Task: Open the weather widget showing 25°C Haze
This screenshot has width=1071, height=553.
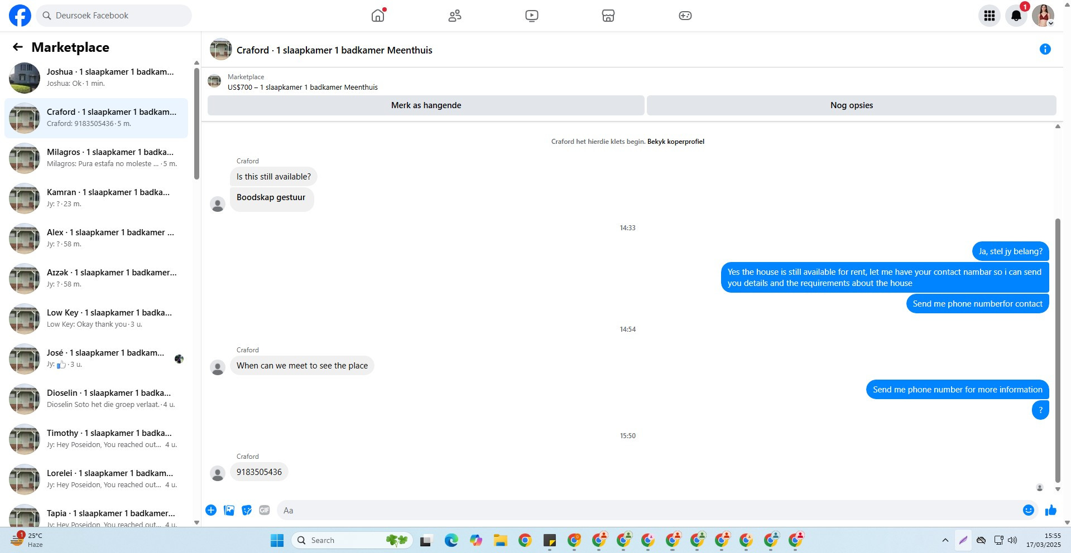Action: [27, 540]
